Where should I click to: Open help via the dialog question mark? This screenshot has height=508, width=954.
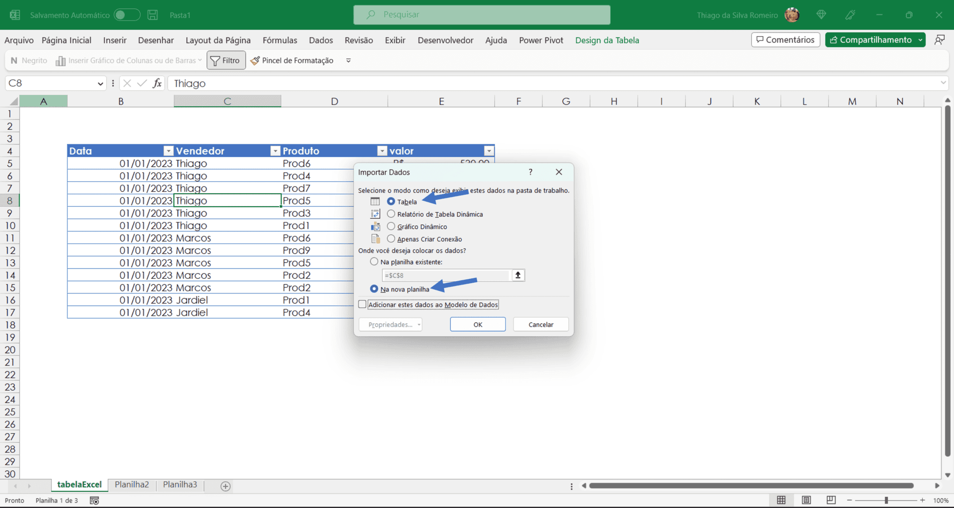530,172
